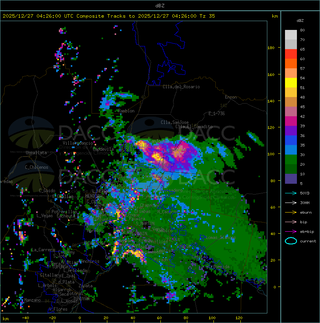Click the Clla.El_Cavadito place label
Screen dimensions: 320x323
point(194,127)
